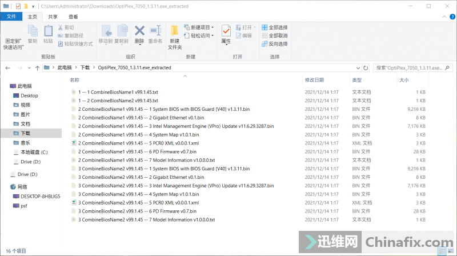Open the New item dropdown
The height and width of the screenshot is (256, 457).
click(x=213, y=27)
